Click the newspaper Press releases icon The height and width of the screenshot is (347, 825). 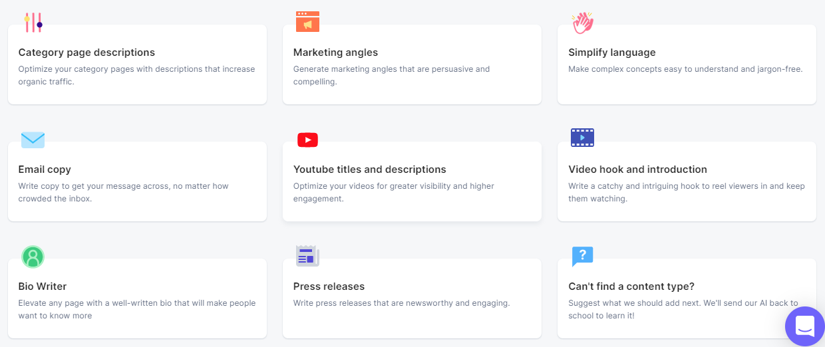(307, 256)
